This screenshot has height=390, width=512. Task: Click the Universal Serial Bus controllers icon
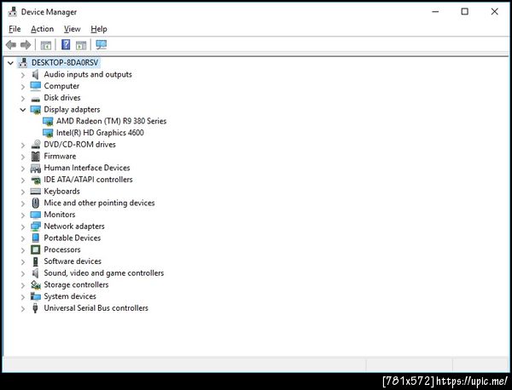[x=35, y=308]
